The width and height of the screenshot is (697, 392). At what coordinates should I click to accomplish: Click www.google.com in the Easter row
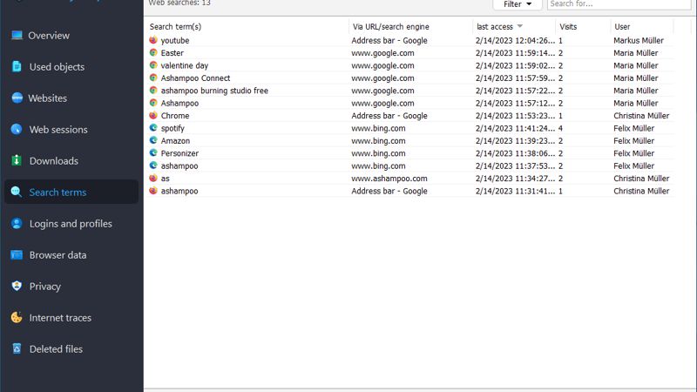point(382,53)
